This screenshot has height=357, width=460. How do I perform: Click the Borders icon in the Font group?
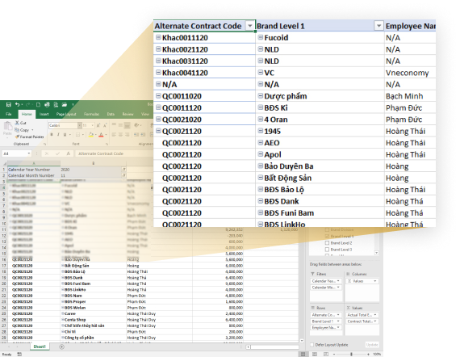click(77, 134)
